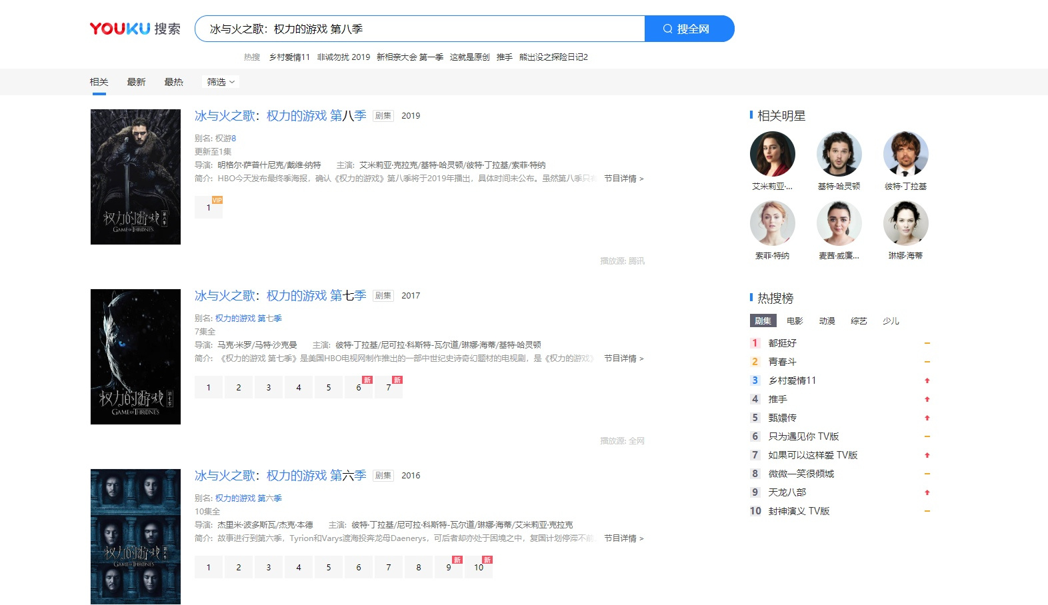
Task: Open the Season 8 poster thumbnail
Action: [135, 177]
